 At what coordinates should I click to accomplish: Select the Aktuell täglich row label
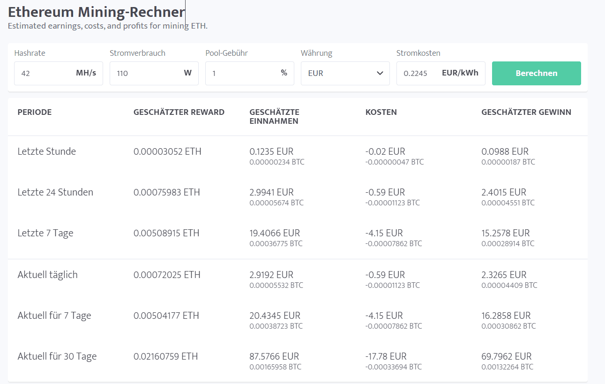pos(48,275)
